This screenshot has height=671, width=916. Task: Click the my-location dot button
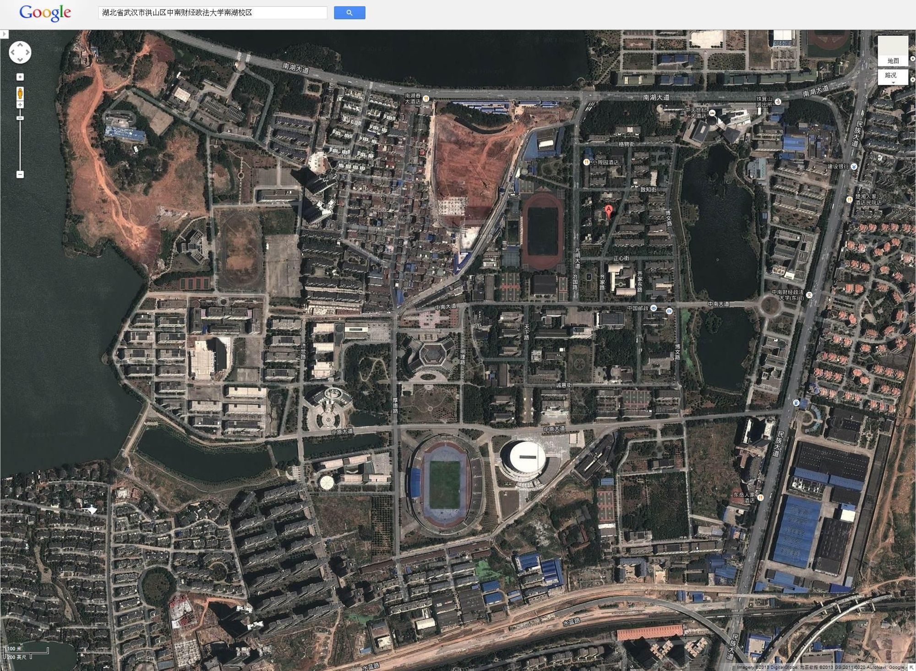point(20,77)
